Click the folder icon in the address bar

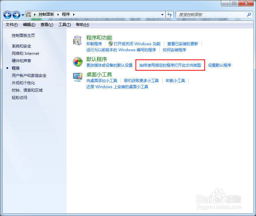tap(29, 14)
